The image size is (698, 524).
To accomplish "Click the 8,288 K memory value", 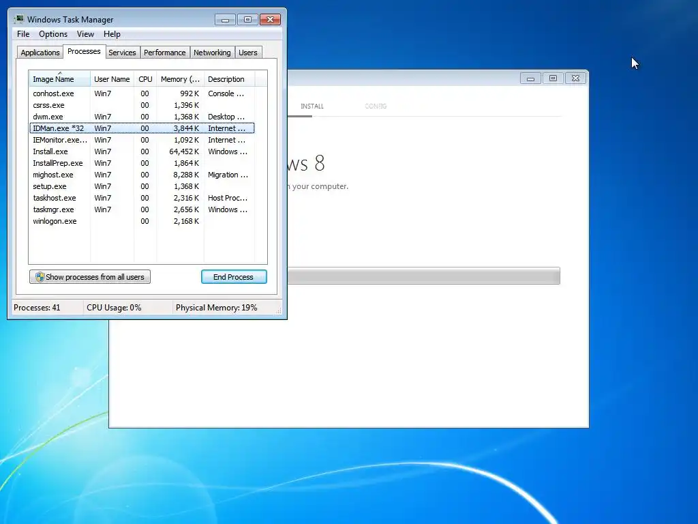I will pyautogui.click(x=186, y=175).
